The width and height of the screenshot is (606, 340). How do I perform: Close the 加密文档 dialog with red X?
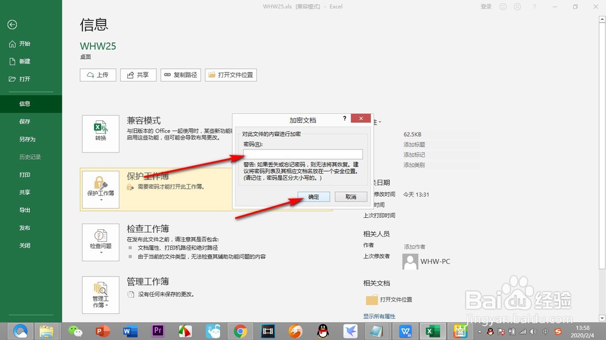[x=361, y=119]
